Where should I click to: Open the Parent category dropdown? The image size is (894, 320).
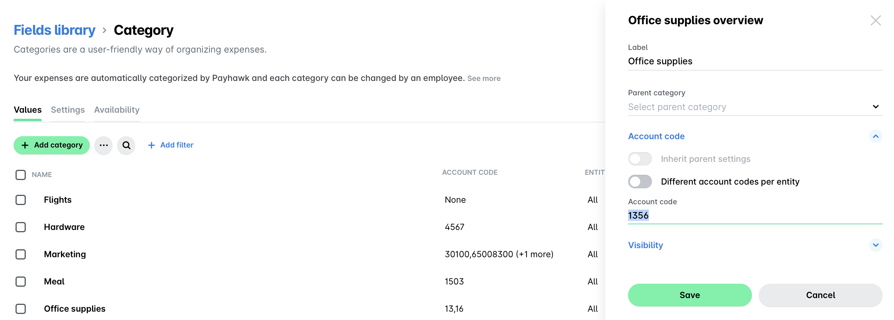click(755, 107)
